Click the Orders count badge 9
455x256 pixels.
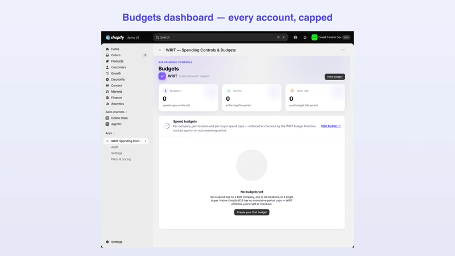145,55
